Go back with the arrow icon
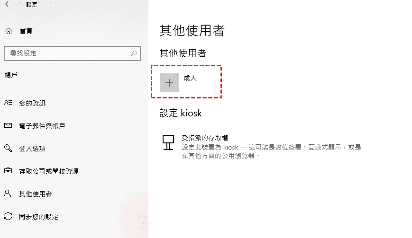412x238 pixels. point(8,4)
